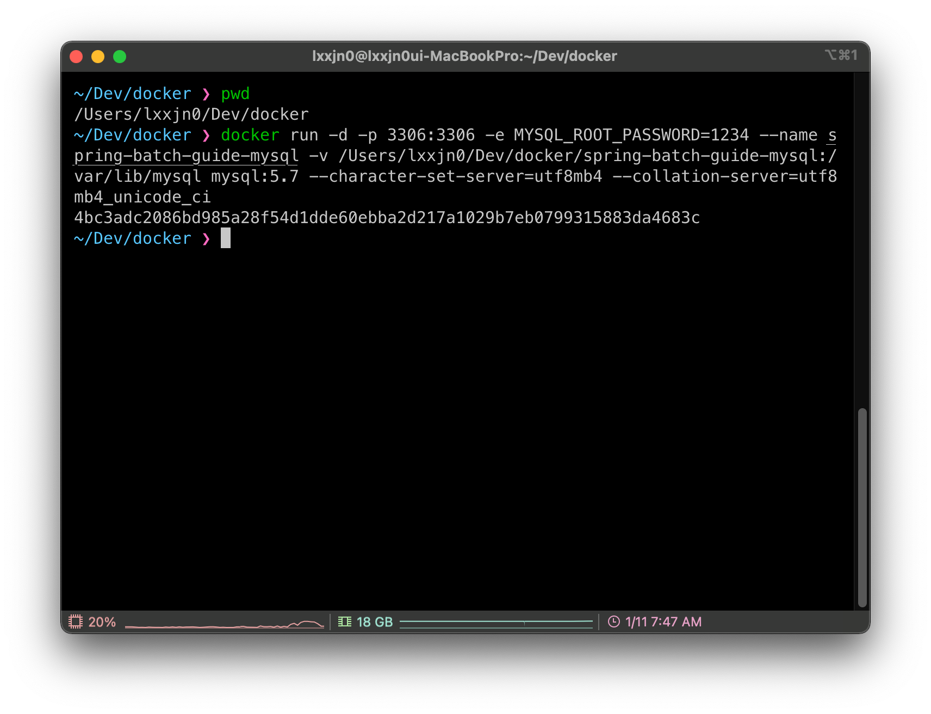Click the green pwd command text

coord(235,94)
